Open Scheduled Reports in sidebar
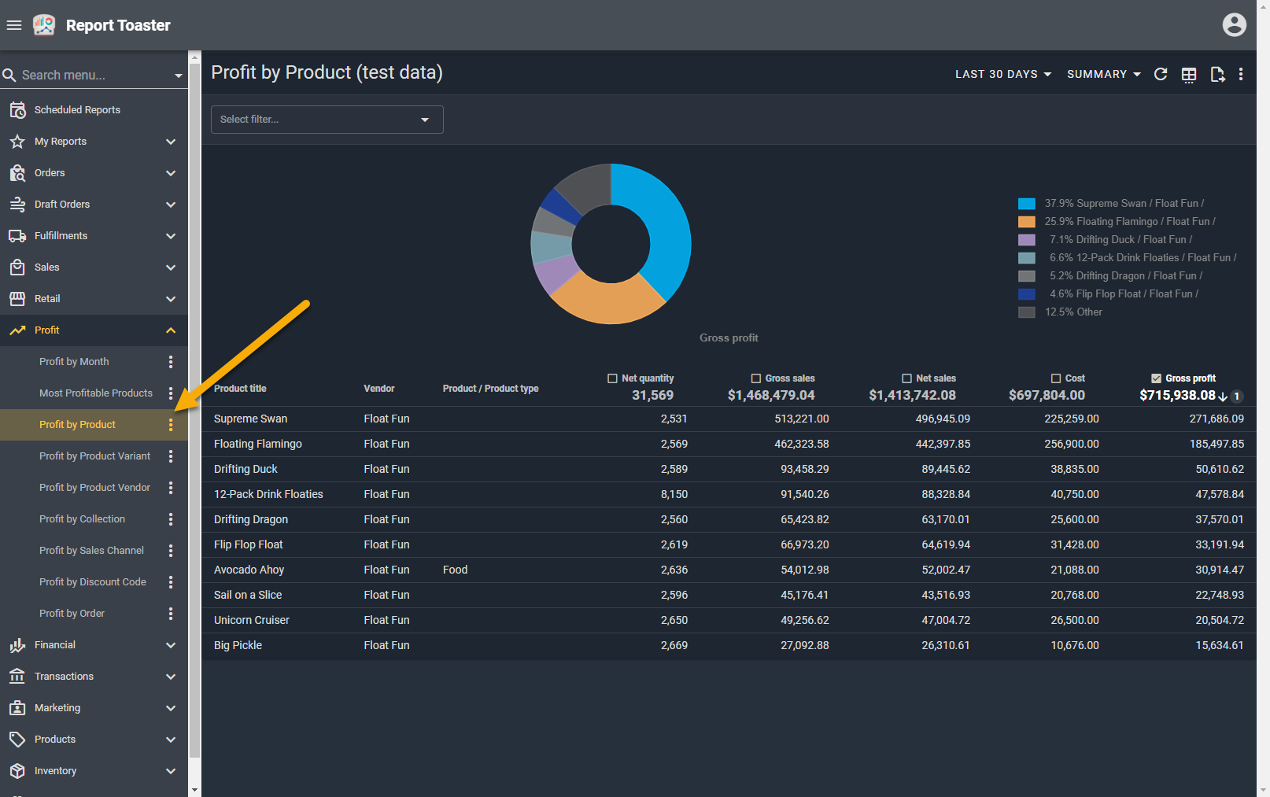Screen dimensions: 1270x797 pyautogui.click(x=77, y=110)
